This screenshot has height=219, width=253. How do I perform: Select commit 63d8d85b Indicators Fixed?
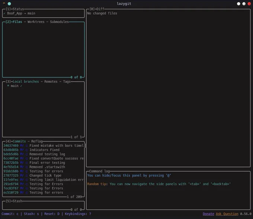(44, 150)
